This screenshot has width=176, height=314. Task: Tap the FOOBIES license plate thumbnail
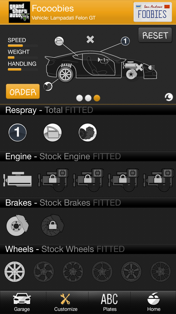[x=153, y=12]
